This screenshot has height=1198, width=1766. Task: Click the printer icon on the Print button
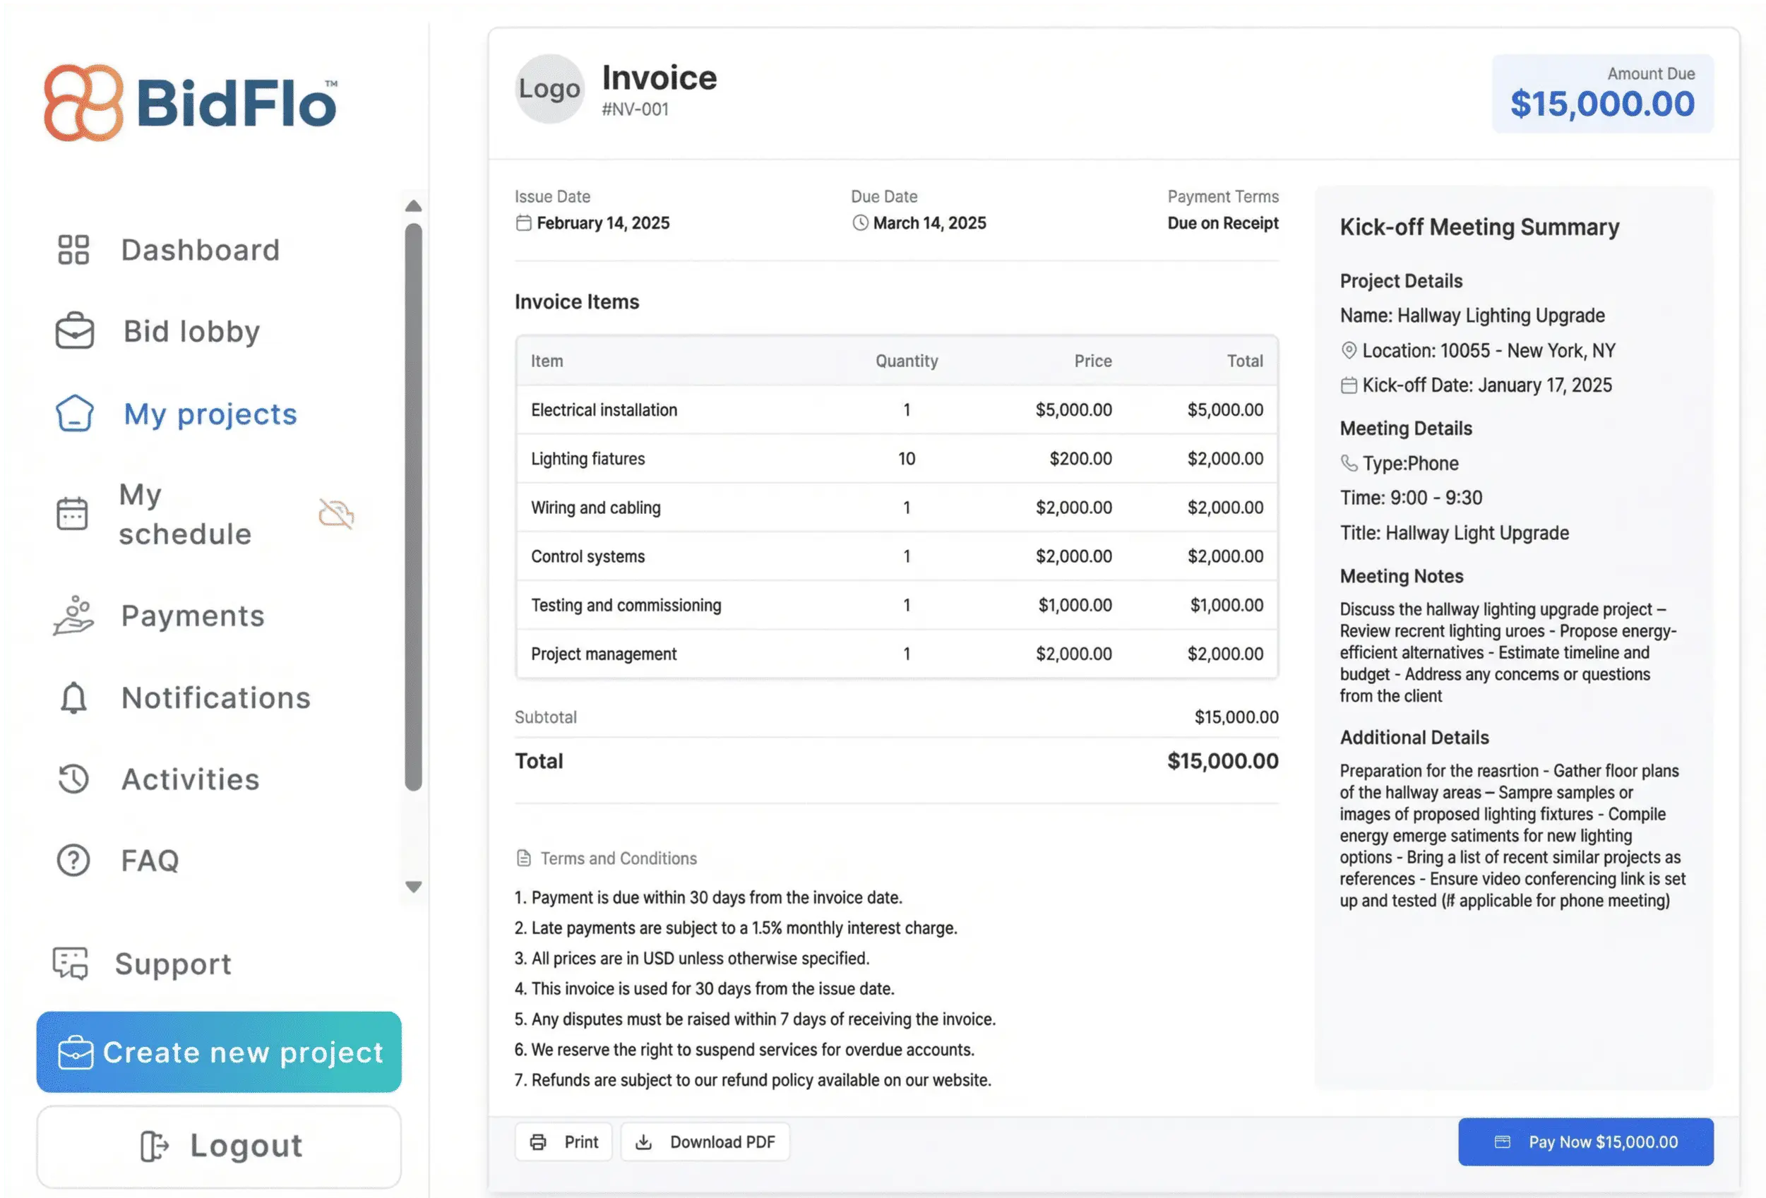pos(539,1142)
